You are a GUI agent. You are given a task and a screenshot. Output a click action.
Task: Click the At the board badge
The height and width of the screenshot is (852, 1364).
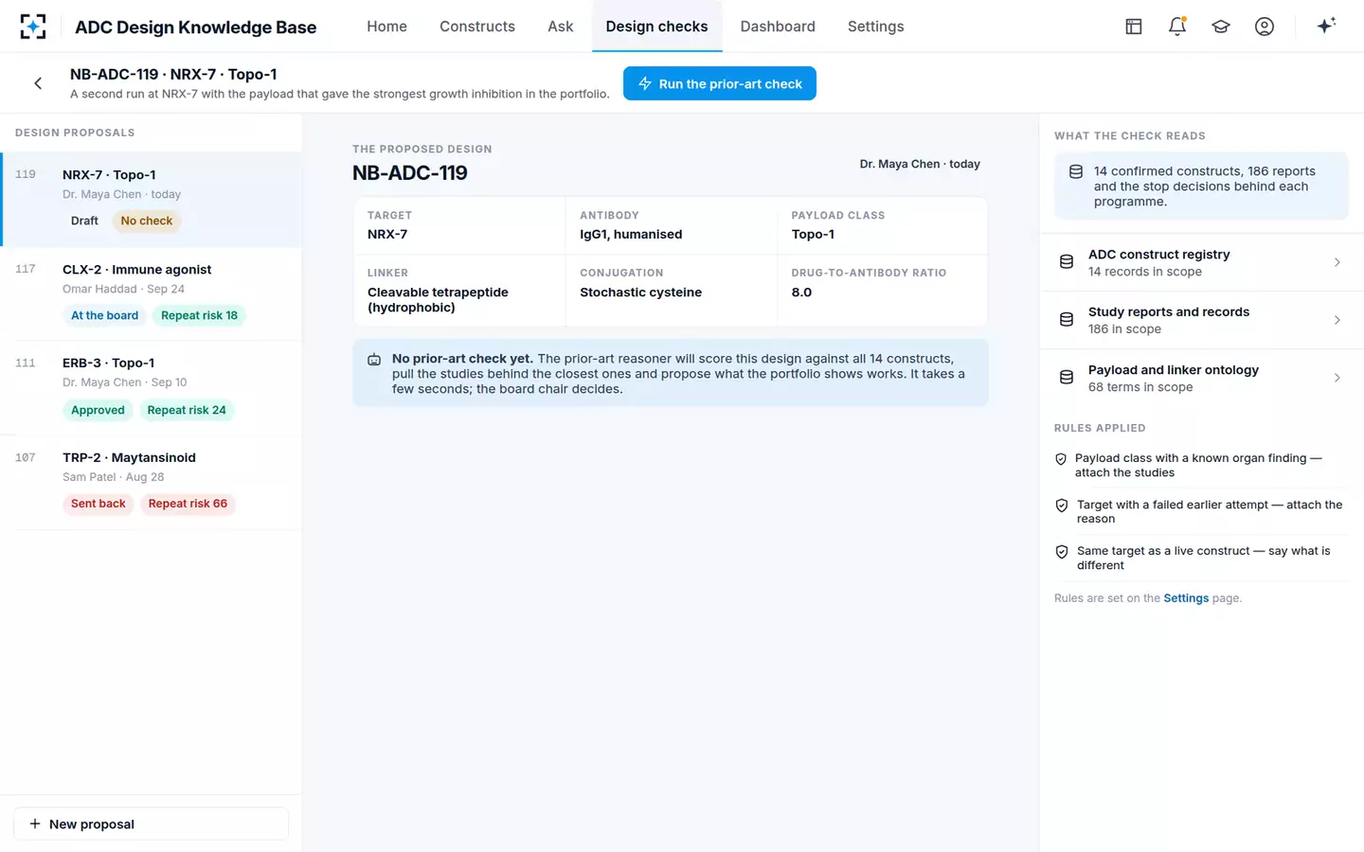click(x=104, y=315)
